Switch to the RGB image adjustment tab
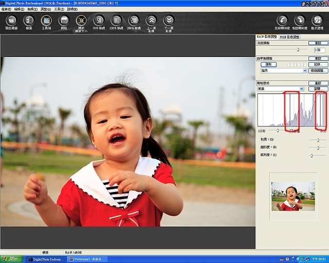 coord(289,37)
